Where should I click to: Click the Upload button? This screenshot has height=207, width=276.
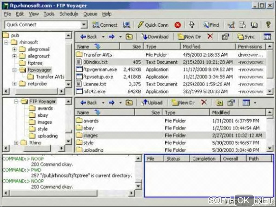click(151, 103)
